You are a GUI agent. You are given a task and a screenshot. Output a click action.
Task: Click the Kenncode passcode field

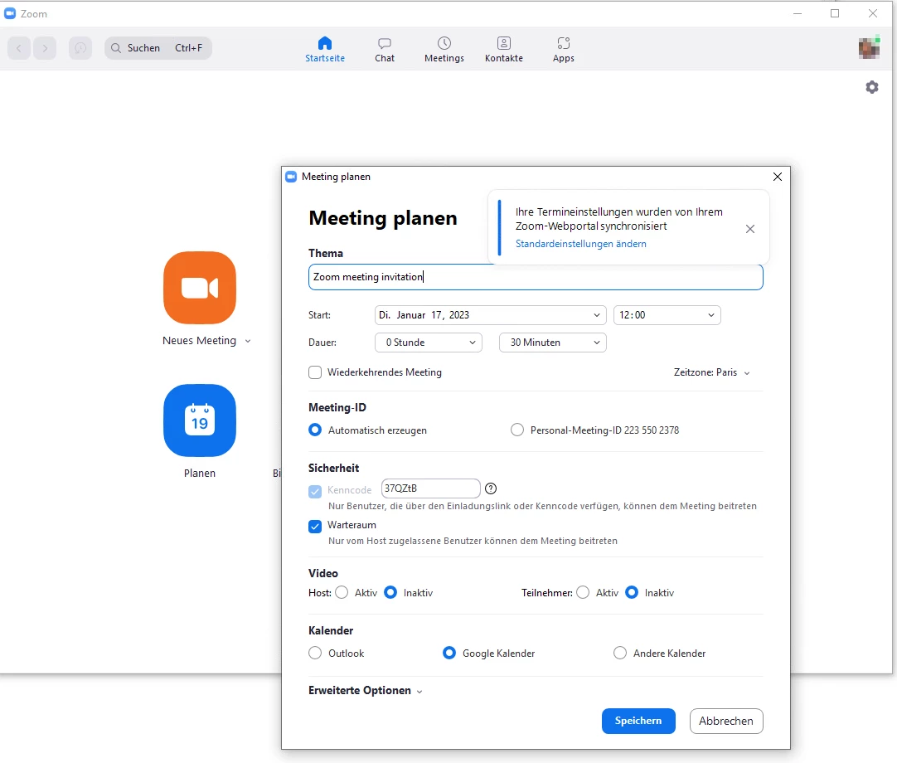pos(431,488)
